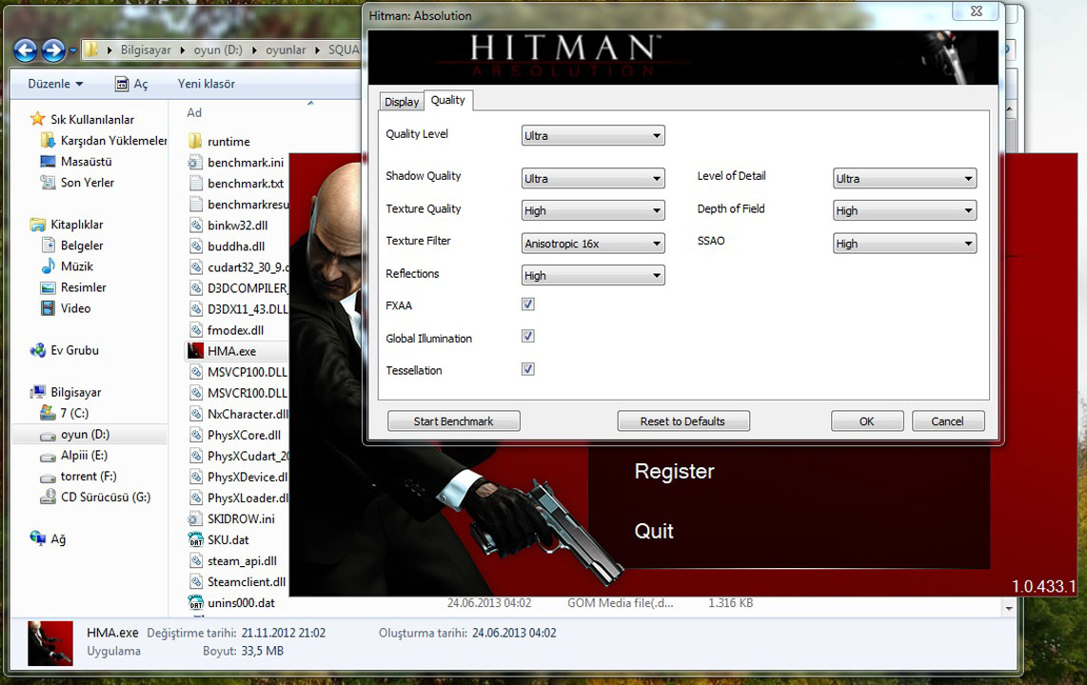
Task: Switch to the Display tab
Action: [402, 102]
